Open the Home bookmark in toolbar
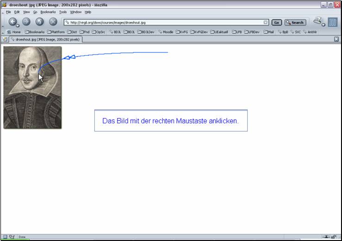This screenshot has width=342, height=241. click(14, 32)
